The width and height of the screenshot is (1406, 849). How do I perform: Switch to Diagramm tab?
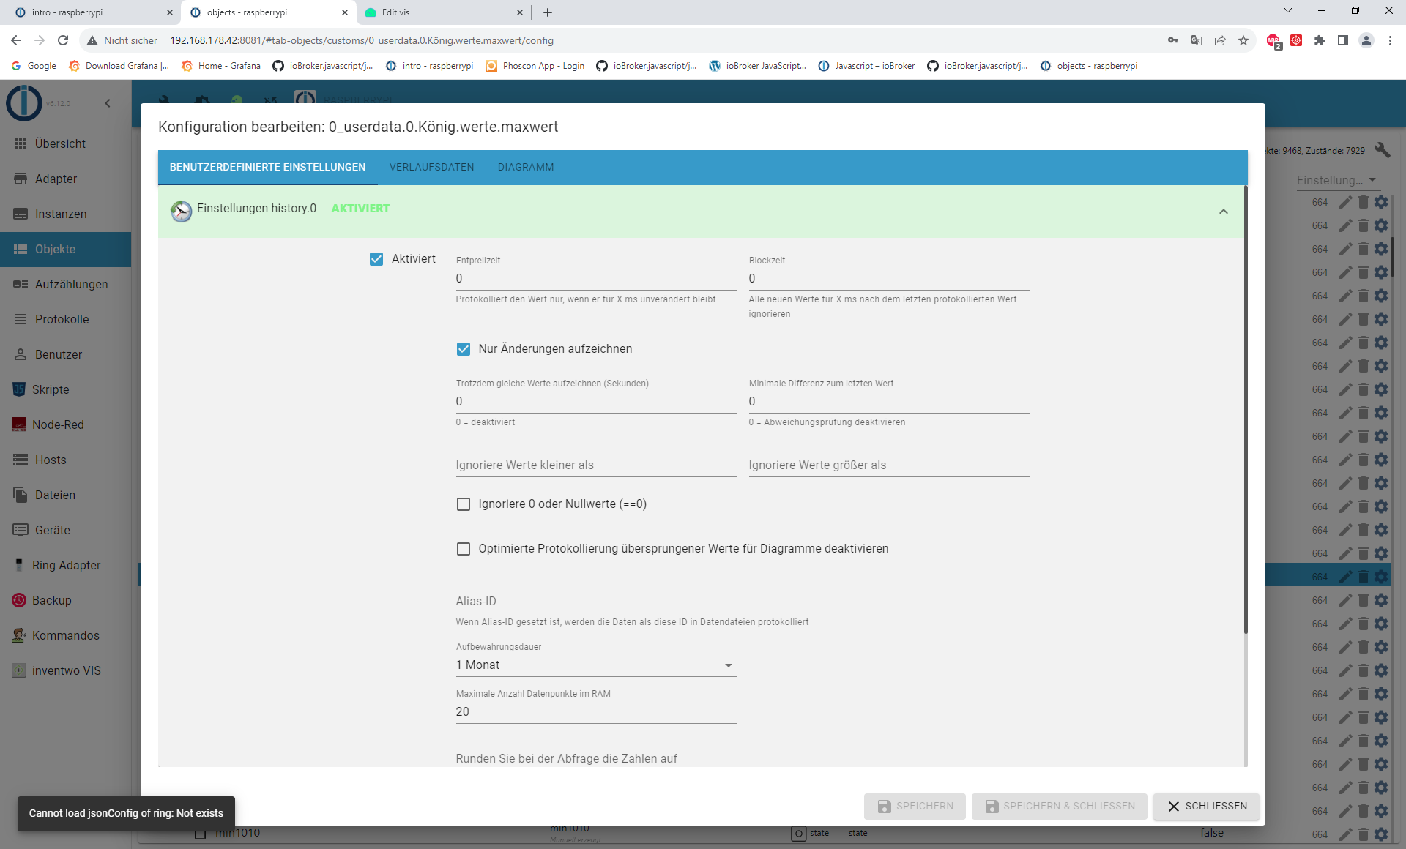(526, 167)
